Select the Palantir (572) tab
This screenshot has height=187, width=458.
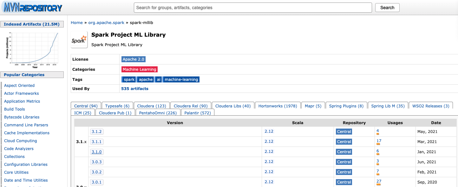[197, 112]
